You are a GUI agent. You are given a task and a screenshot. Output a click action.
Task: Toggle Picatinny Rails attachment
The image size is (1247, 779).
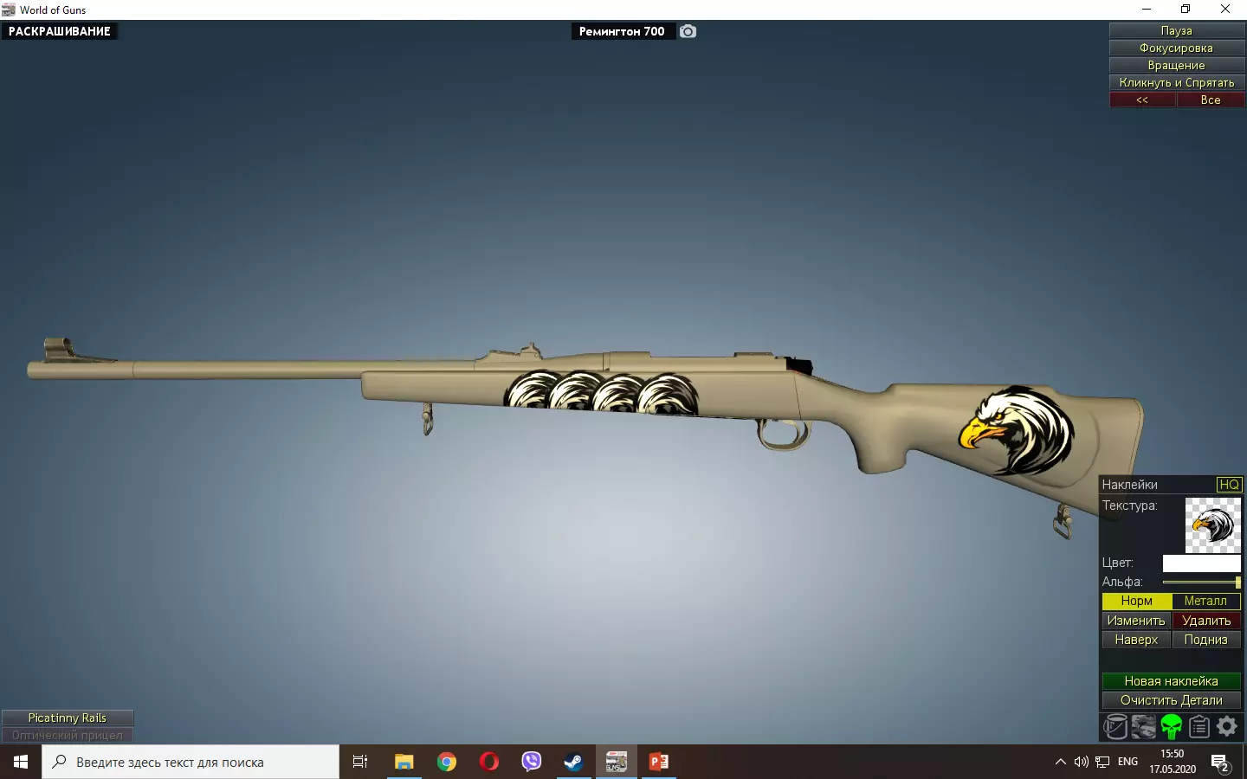[x=68, y=718]
